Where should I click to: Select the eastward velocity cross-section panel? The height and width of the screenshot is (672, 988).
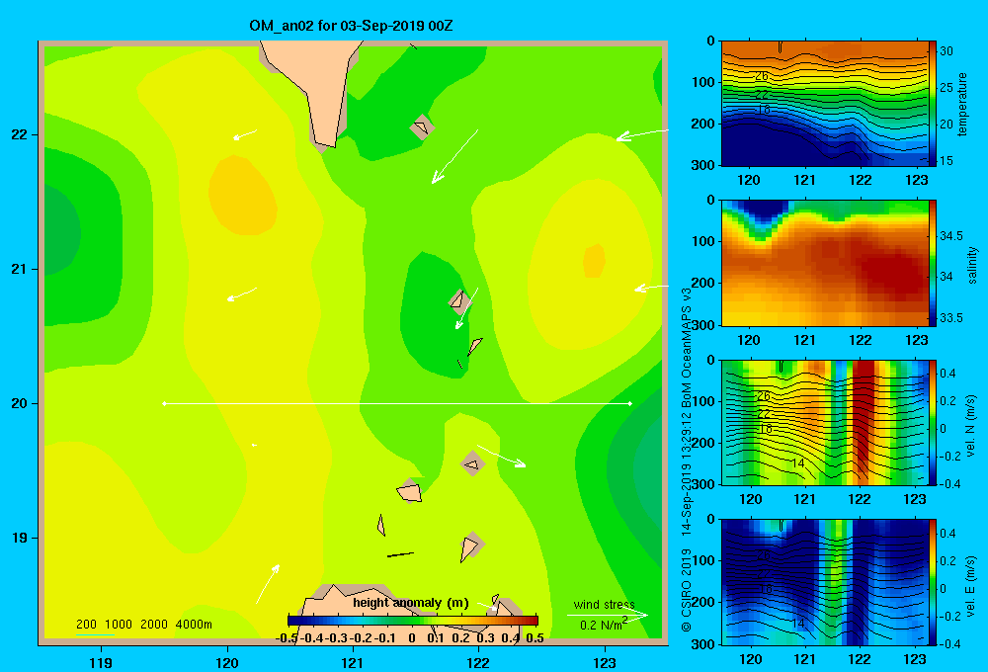coord(825,582)
